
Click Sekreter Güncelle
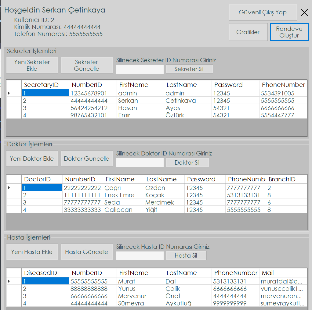[x=87, y=65]
